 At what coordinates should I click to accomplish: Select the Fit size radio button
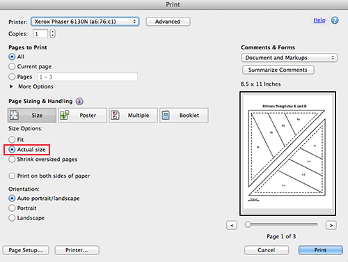12,139
